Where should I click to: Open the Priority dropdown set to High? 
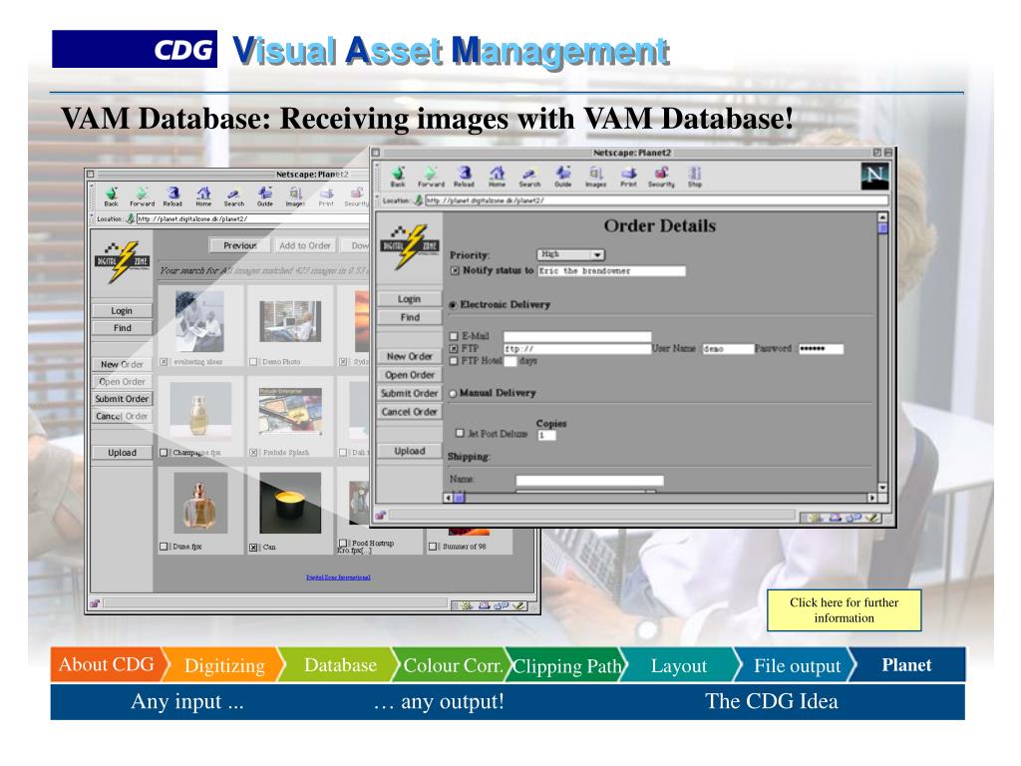571,254
